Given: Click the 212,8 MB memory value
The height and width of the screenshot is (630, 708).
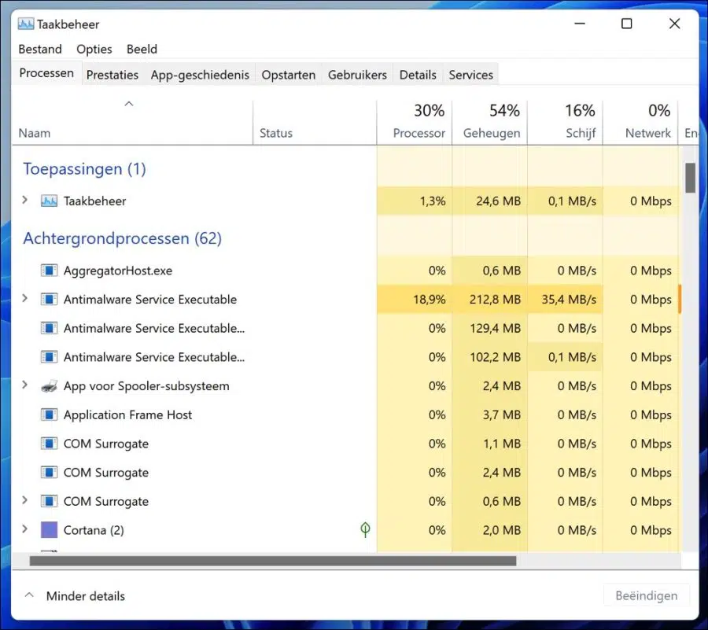Looking at the screenshot, I should click(495, 299).
